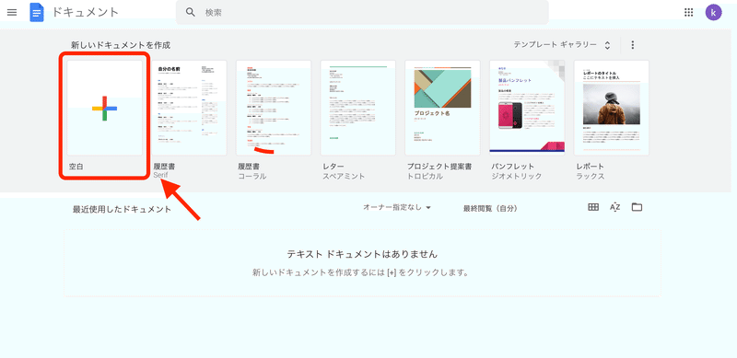The height and width of the screenshot is (358, 737).
Task: Create a new blank 空白 document
Action: [x=104, y=108]
